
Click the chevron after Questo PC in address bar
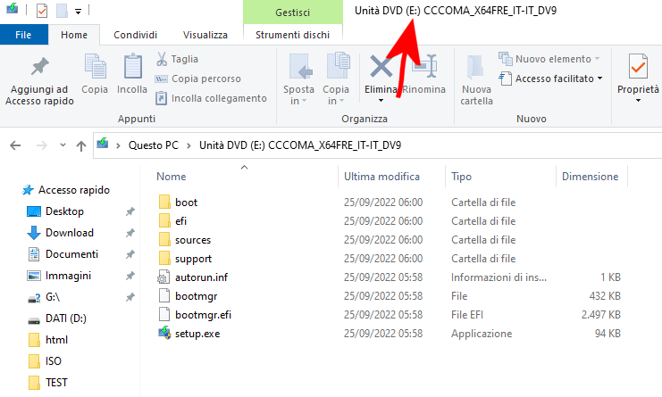tap(189, 145)
